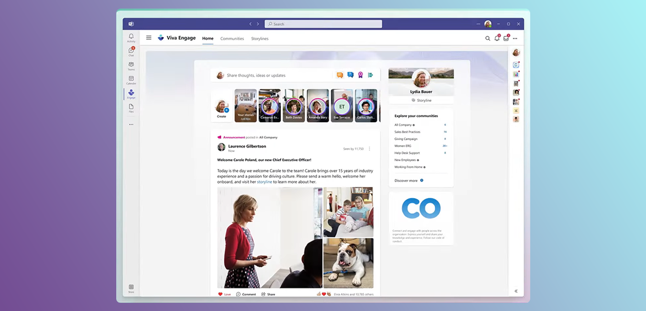
Task: Create a new story
Action: [222, 106]
